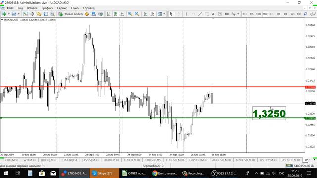Open the Arrows objects tool
317x178 pixels.
coord(234,14)
